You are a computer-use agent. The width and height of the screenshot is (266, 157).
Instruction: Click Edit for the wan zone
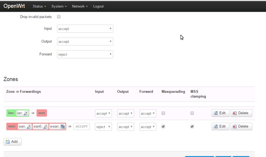pos(220,127)
